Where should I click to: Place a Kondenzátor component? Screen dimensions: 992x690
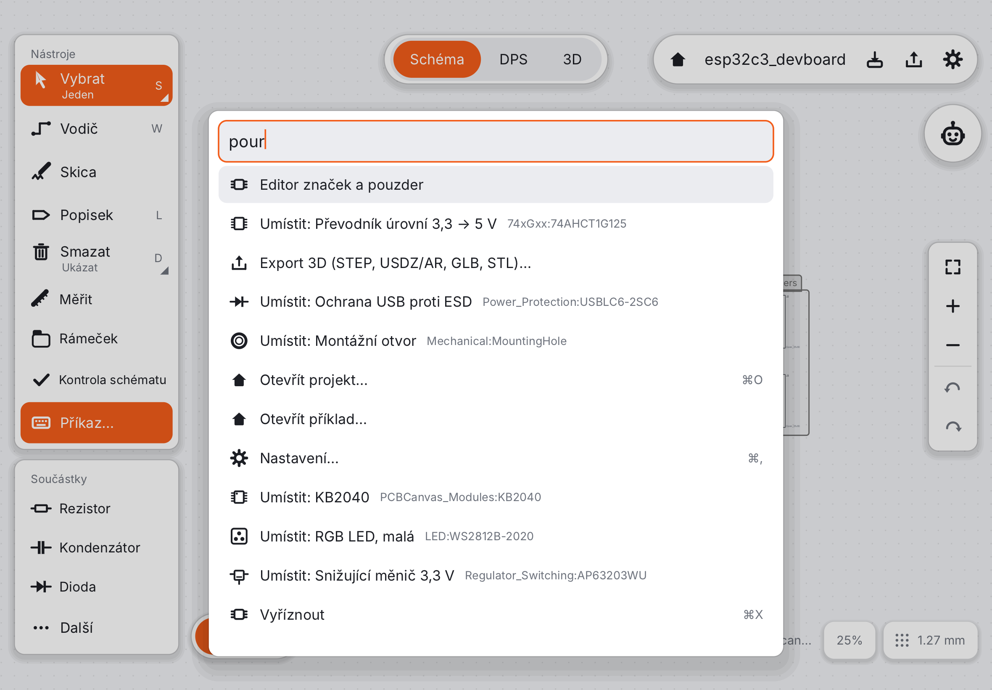[x=96, y=548]
